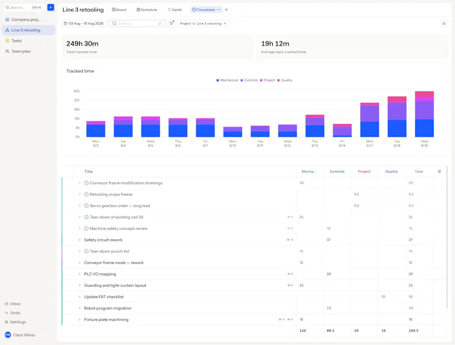Image resolution: width=455 pixels, height=345 pixels.
Task: Expand the PLC I/O mapping row
Action: [80, 274]
